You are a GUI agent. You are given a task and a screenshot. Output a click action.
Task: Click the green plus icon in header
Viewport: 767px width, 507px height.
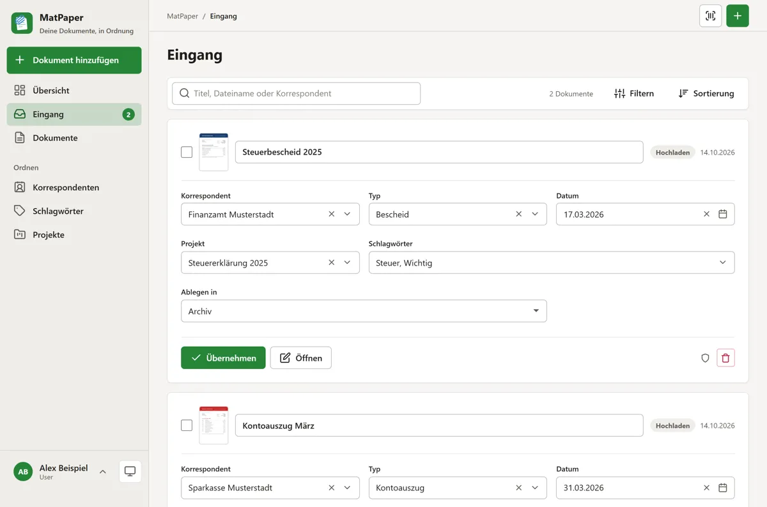(x=738, y=16)
